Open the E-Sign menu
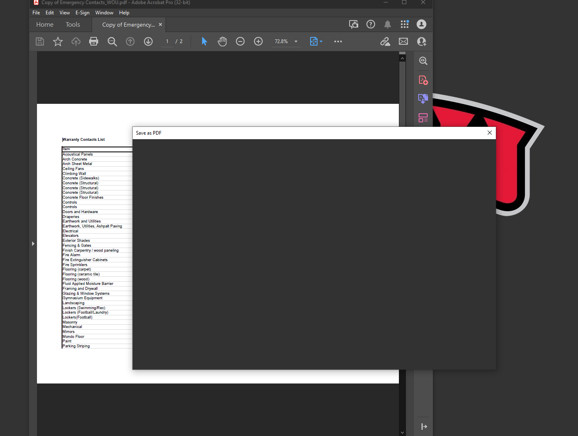The image size is (578, 436). [83, 13]
